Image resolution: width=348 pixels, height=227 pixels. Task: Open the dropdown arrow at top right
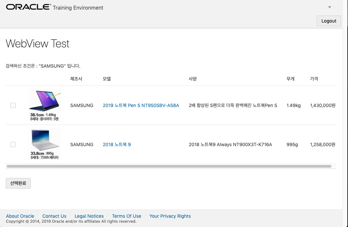tap(329, 7)
